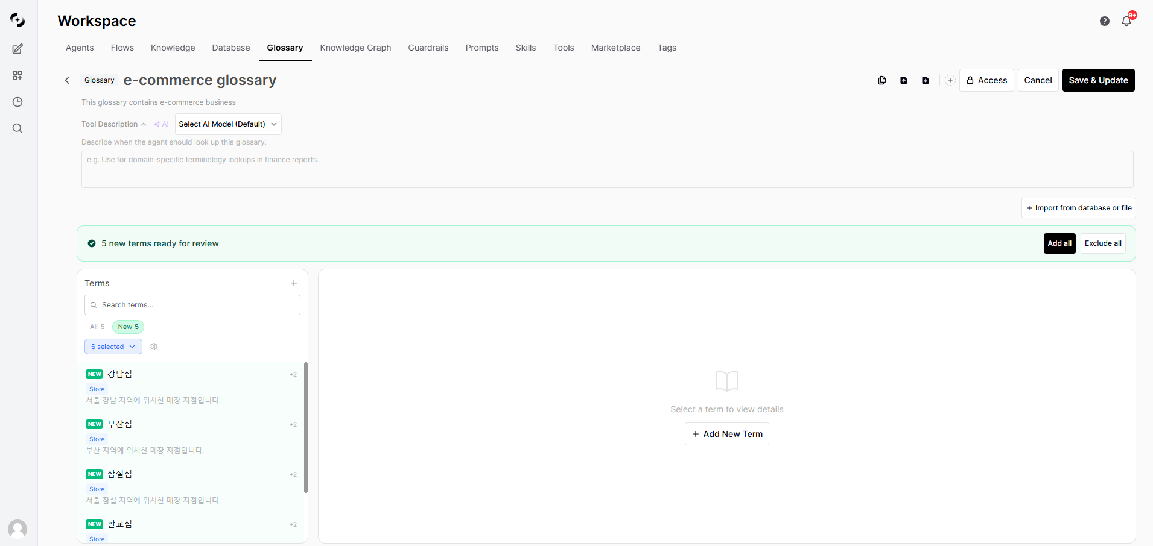The image size is (1153, 546).
Task: Open the Agents tab
Action: click(80, 48)
